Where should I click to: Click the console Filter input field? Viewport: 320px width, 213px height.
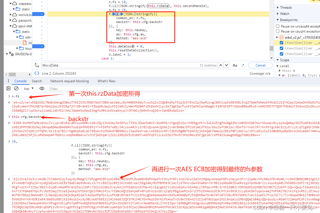point(169,89)
